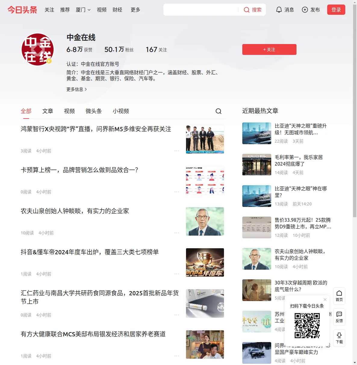
Task: Click the 发布 plus icon
Action: point(305,10)
